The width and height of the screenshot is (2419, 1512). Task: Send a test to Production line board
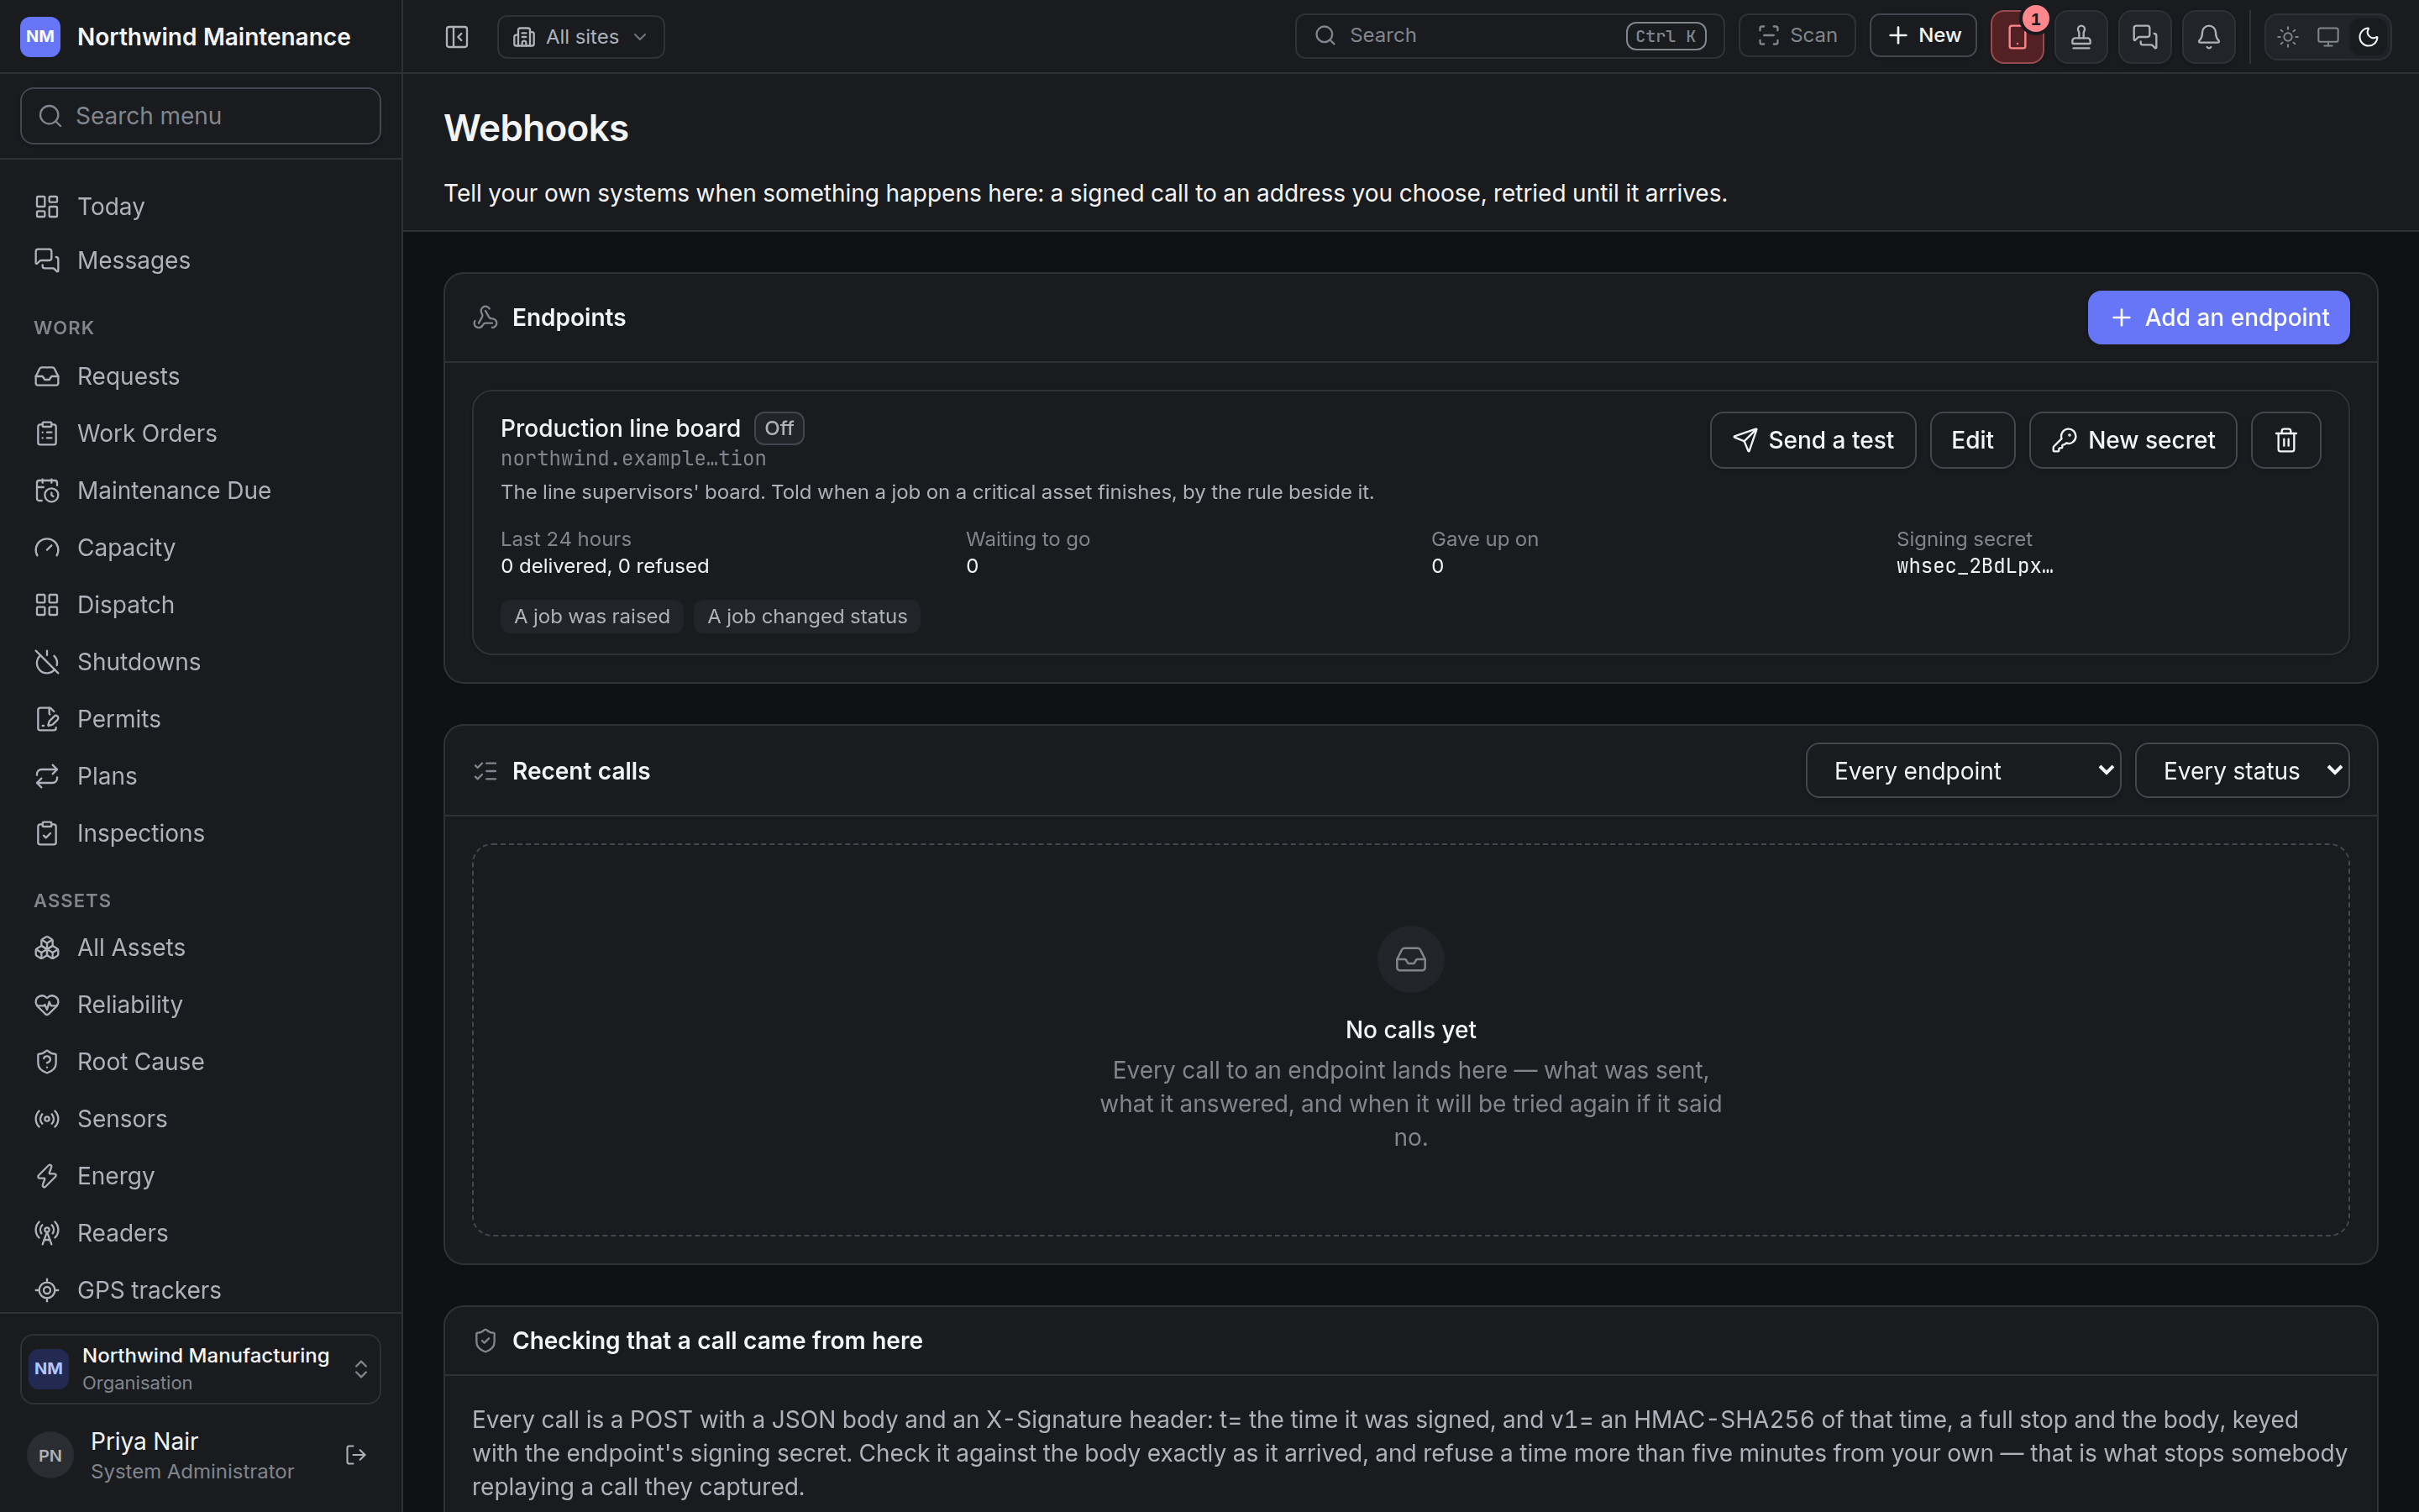[1813, 440]
